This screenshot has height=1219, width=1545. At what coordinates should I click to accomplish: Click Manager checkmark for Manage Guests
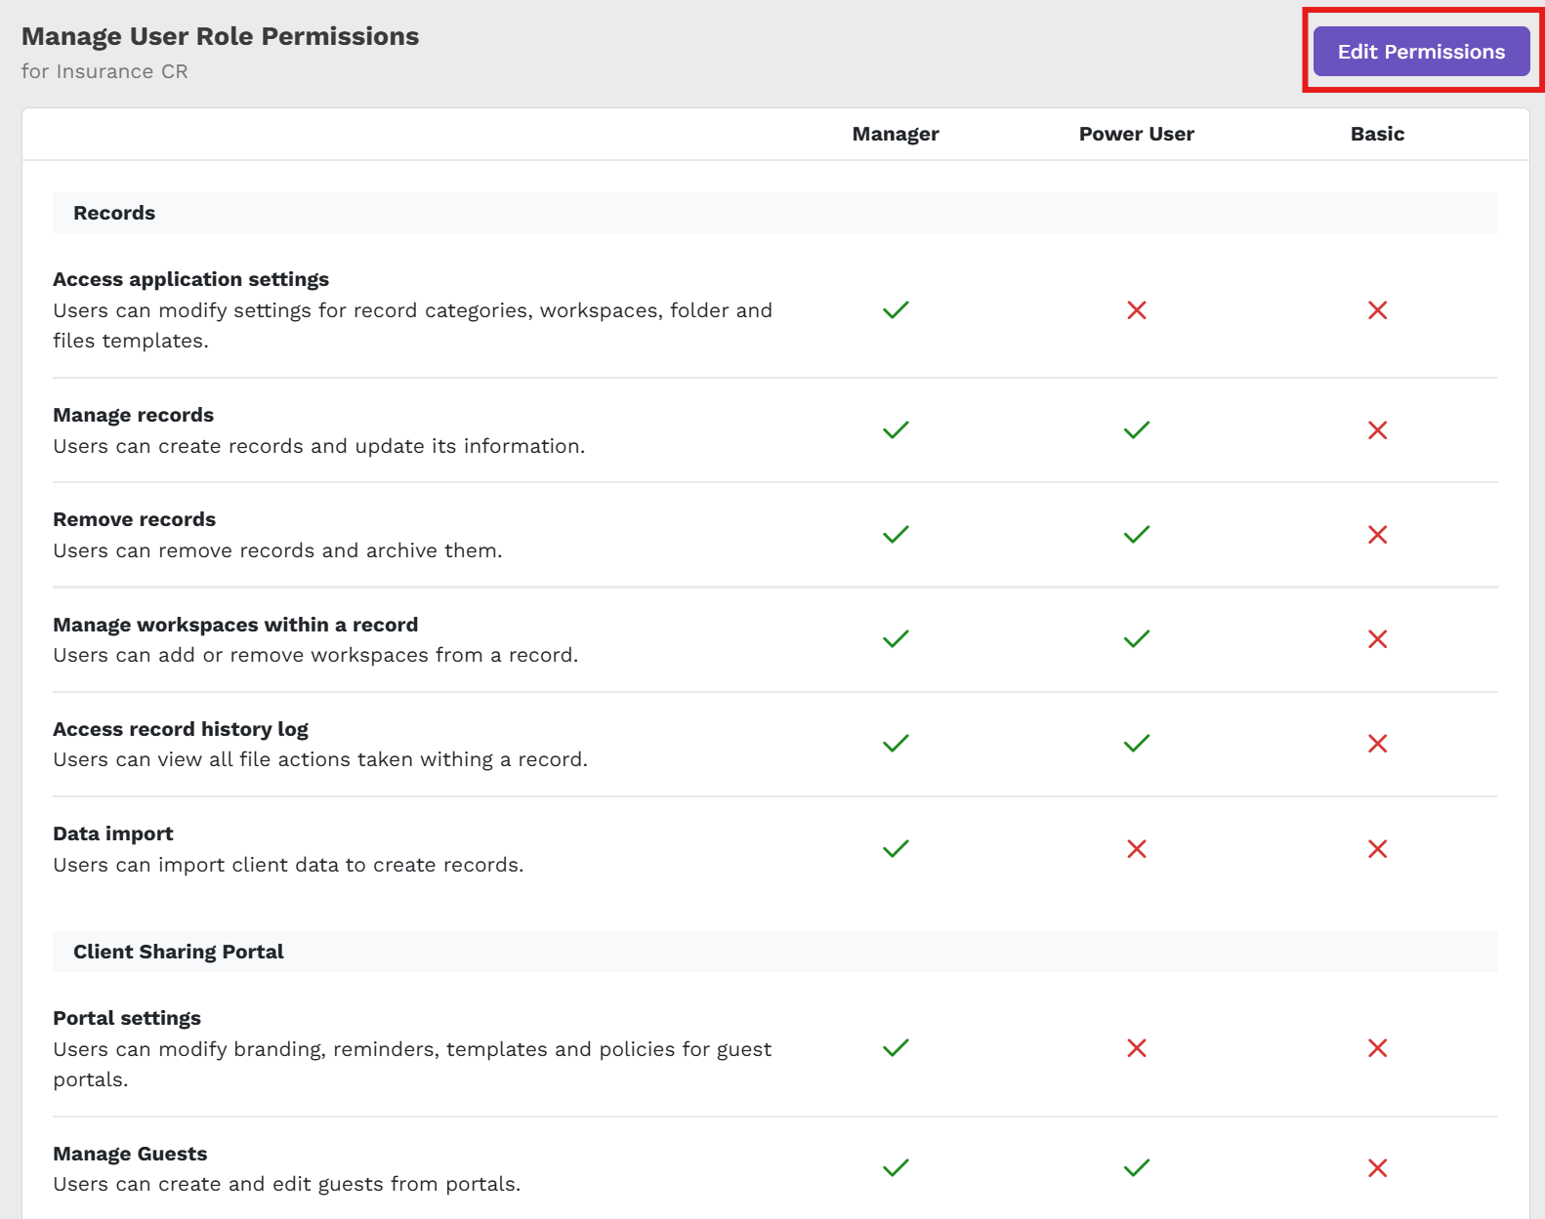point(896,1168)
